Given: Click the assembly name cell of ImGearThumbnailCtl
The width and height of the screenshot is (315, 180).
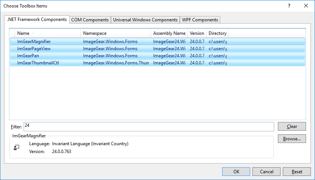Looking at the screenshot, I should point(169,63).
